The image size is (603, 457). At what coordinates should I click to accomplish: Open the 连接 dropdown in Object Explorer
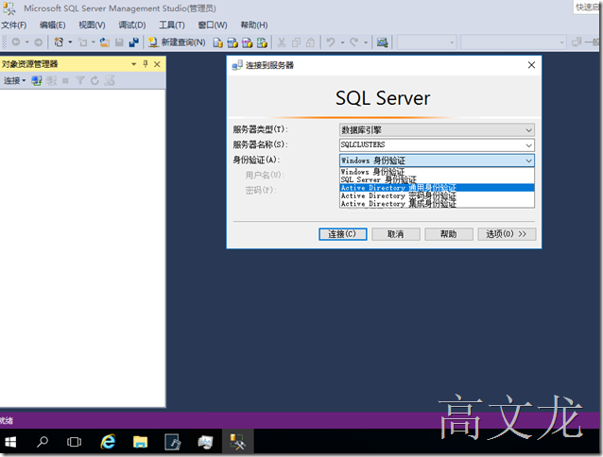14,80
